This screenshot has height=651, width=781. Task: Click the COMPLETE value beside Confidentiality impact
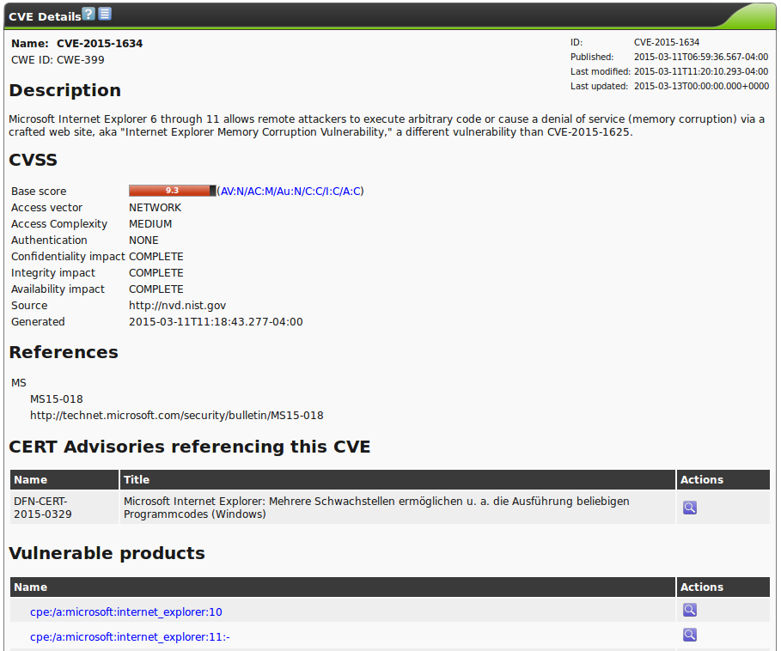[x=156, y=257]
